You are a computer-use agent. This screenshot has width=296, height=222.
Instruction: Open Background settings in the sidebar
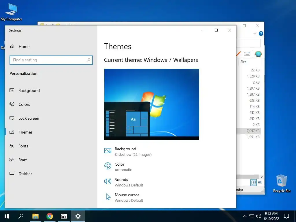[25, 90]
